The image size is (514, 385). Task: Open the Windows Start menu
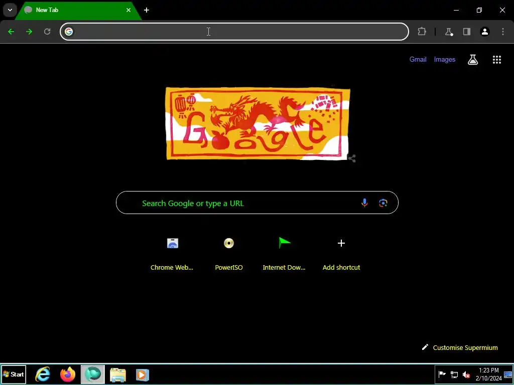click(x=14, y=374)
